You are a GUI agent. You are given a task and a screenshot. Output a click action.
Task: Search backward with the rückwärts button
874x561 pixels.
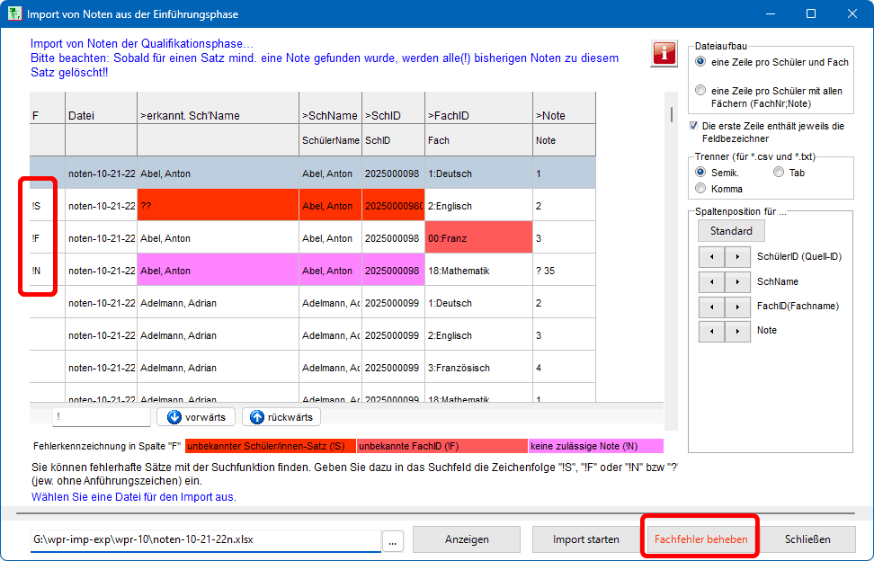(281, 417)
